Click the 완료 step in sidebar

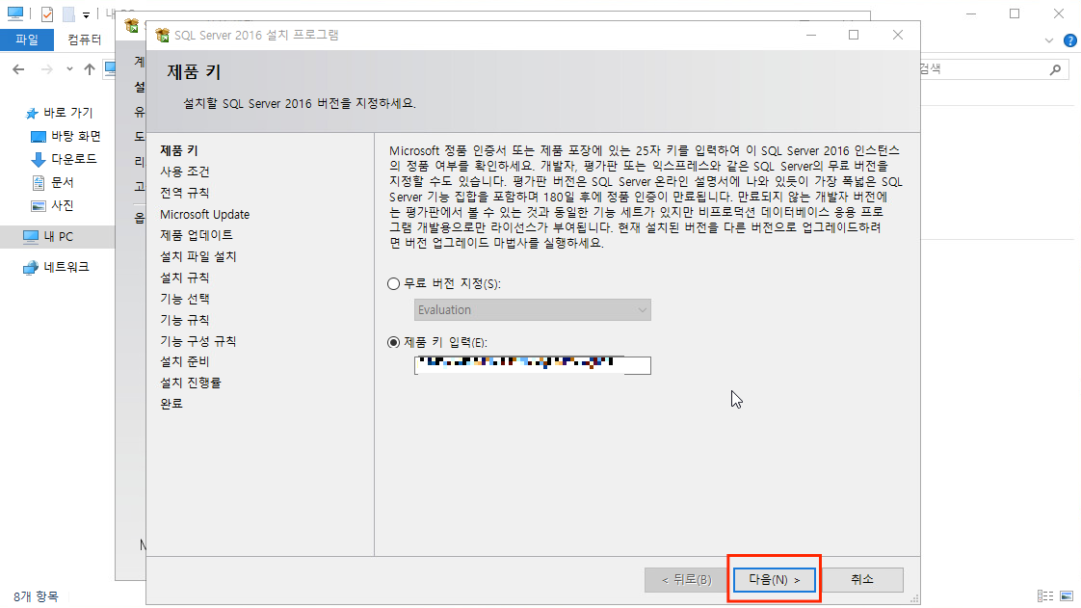(171, 404)
